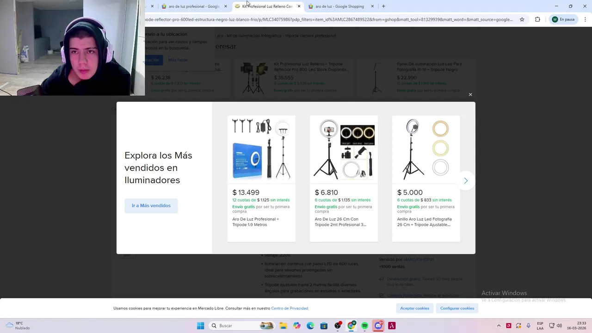Screen dimensions: 592x333
Task: Open the Centro de Privacidad link
Action: tap(290, 308)
